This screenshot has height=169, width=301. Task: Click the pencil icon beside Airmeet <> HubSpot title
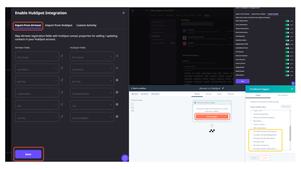coord(223,89)
